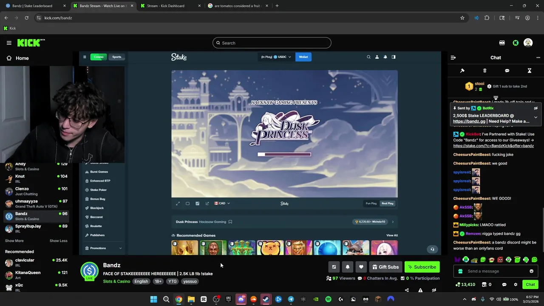Click the Kick bookmark in bookmarks bar
The image size is (544, 306).
[x=9, y=28]
